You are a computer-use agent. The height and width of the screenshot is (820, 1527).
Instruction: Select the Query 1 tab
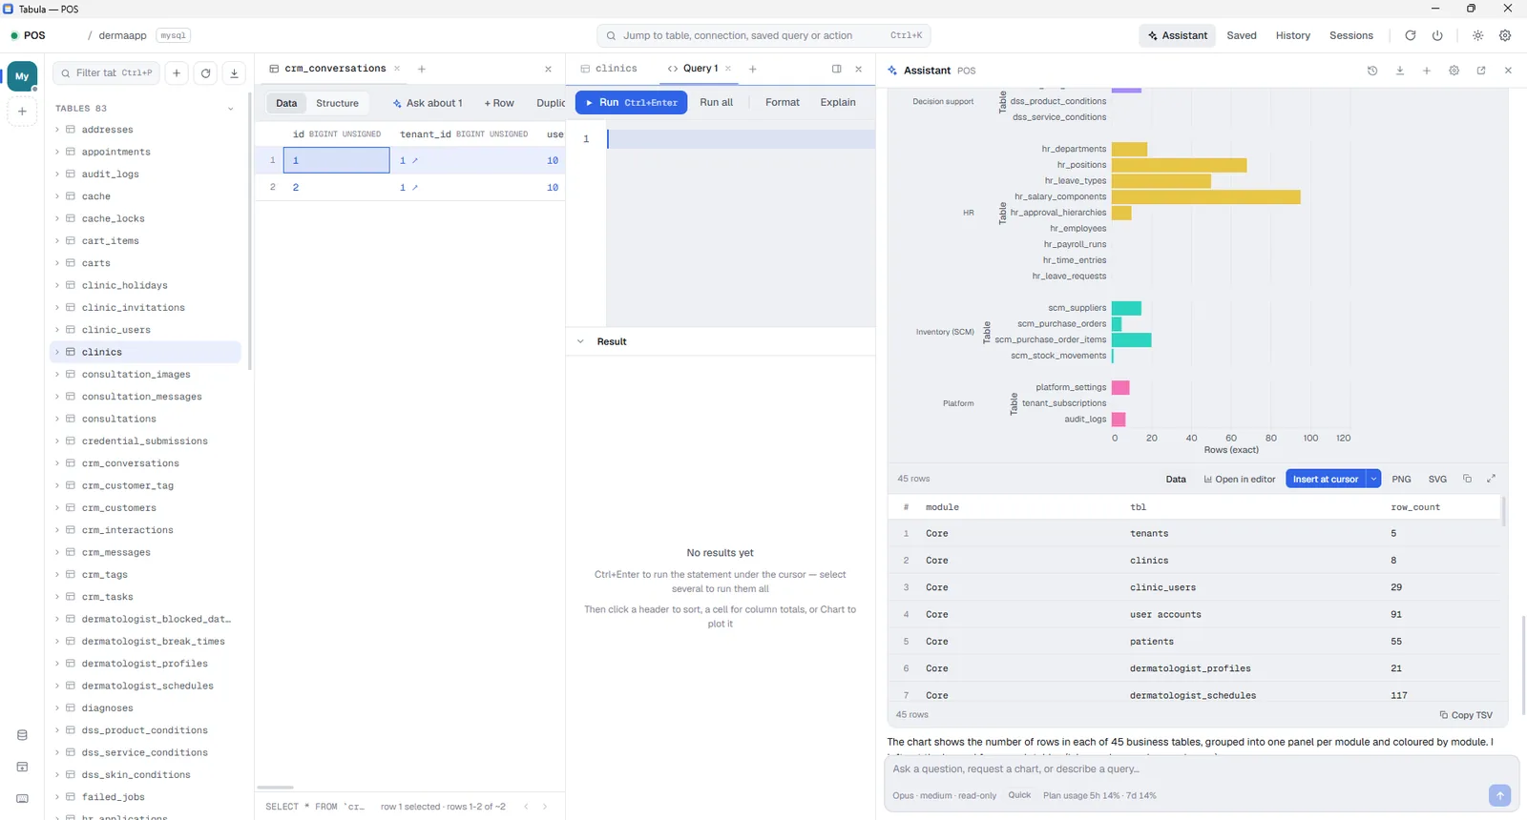tap(700, 69)
